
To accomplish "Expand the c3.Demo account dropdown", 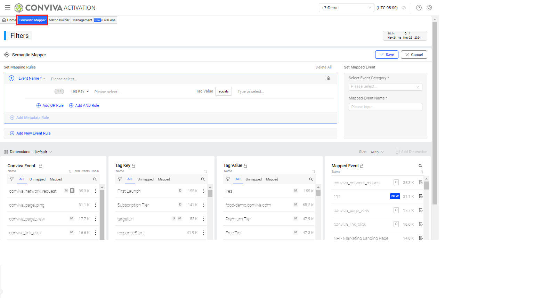I will (x=346, y=8).
